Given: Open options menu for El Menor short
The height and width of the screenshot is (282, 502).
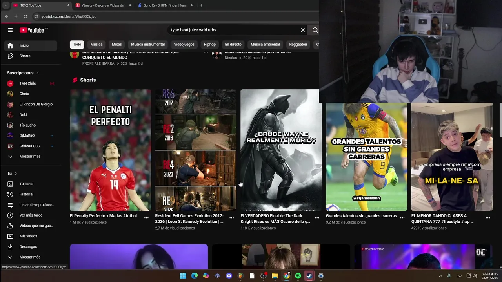Looking at the screenshot, I should tap(488, 218).
